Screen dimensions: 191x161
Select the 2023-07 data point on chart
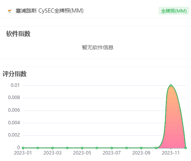coord(112,148)
